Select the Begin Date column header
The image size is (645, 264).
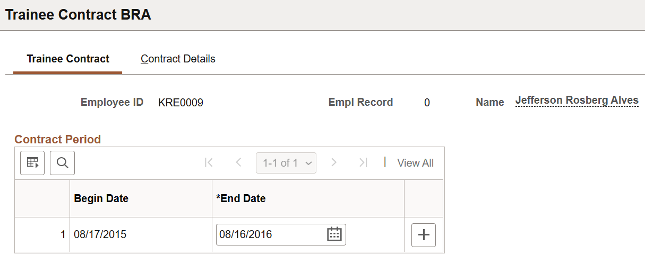point(101,198)
